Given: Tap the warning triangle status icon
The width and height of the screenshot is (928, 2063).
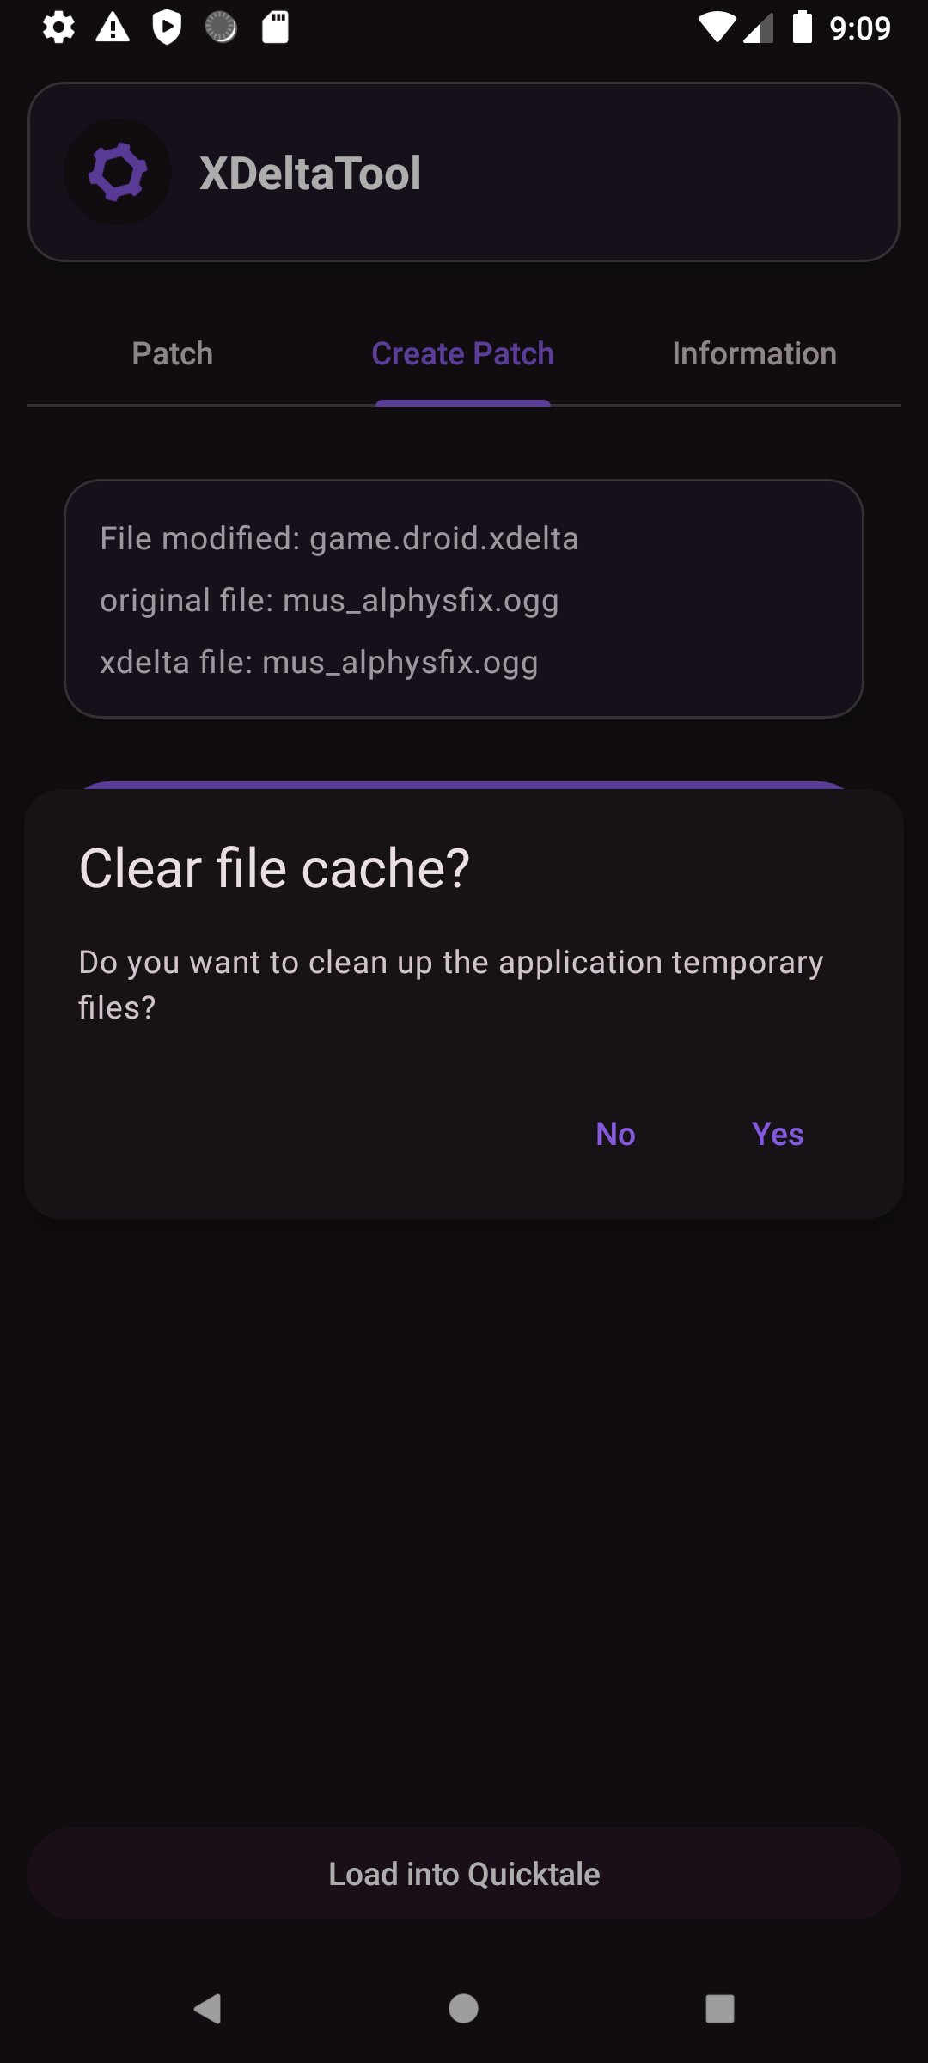Looking at the screenshot, I should [113, 28].
